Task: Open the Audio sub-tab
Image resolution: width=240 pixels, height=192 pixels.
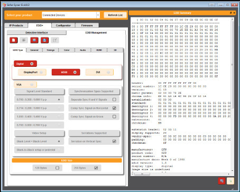Action: coord(83,50)
